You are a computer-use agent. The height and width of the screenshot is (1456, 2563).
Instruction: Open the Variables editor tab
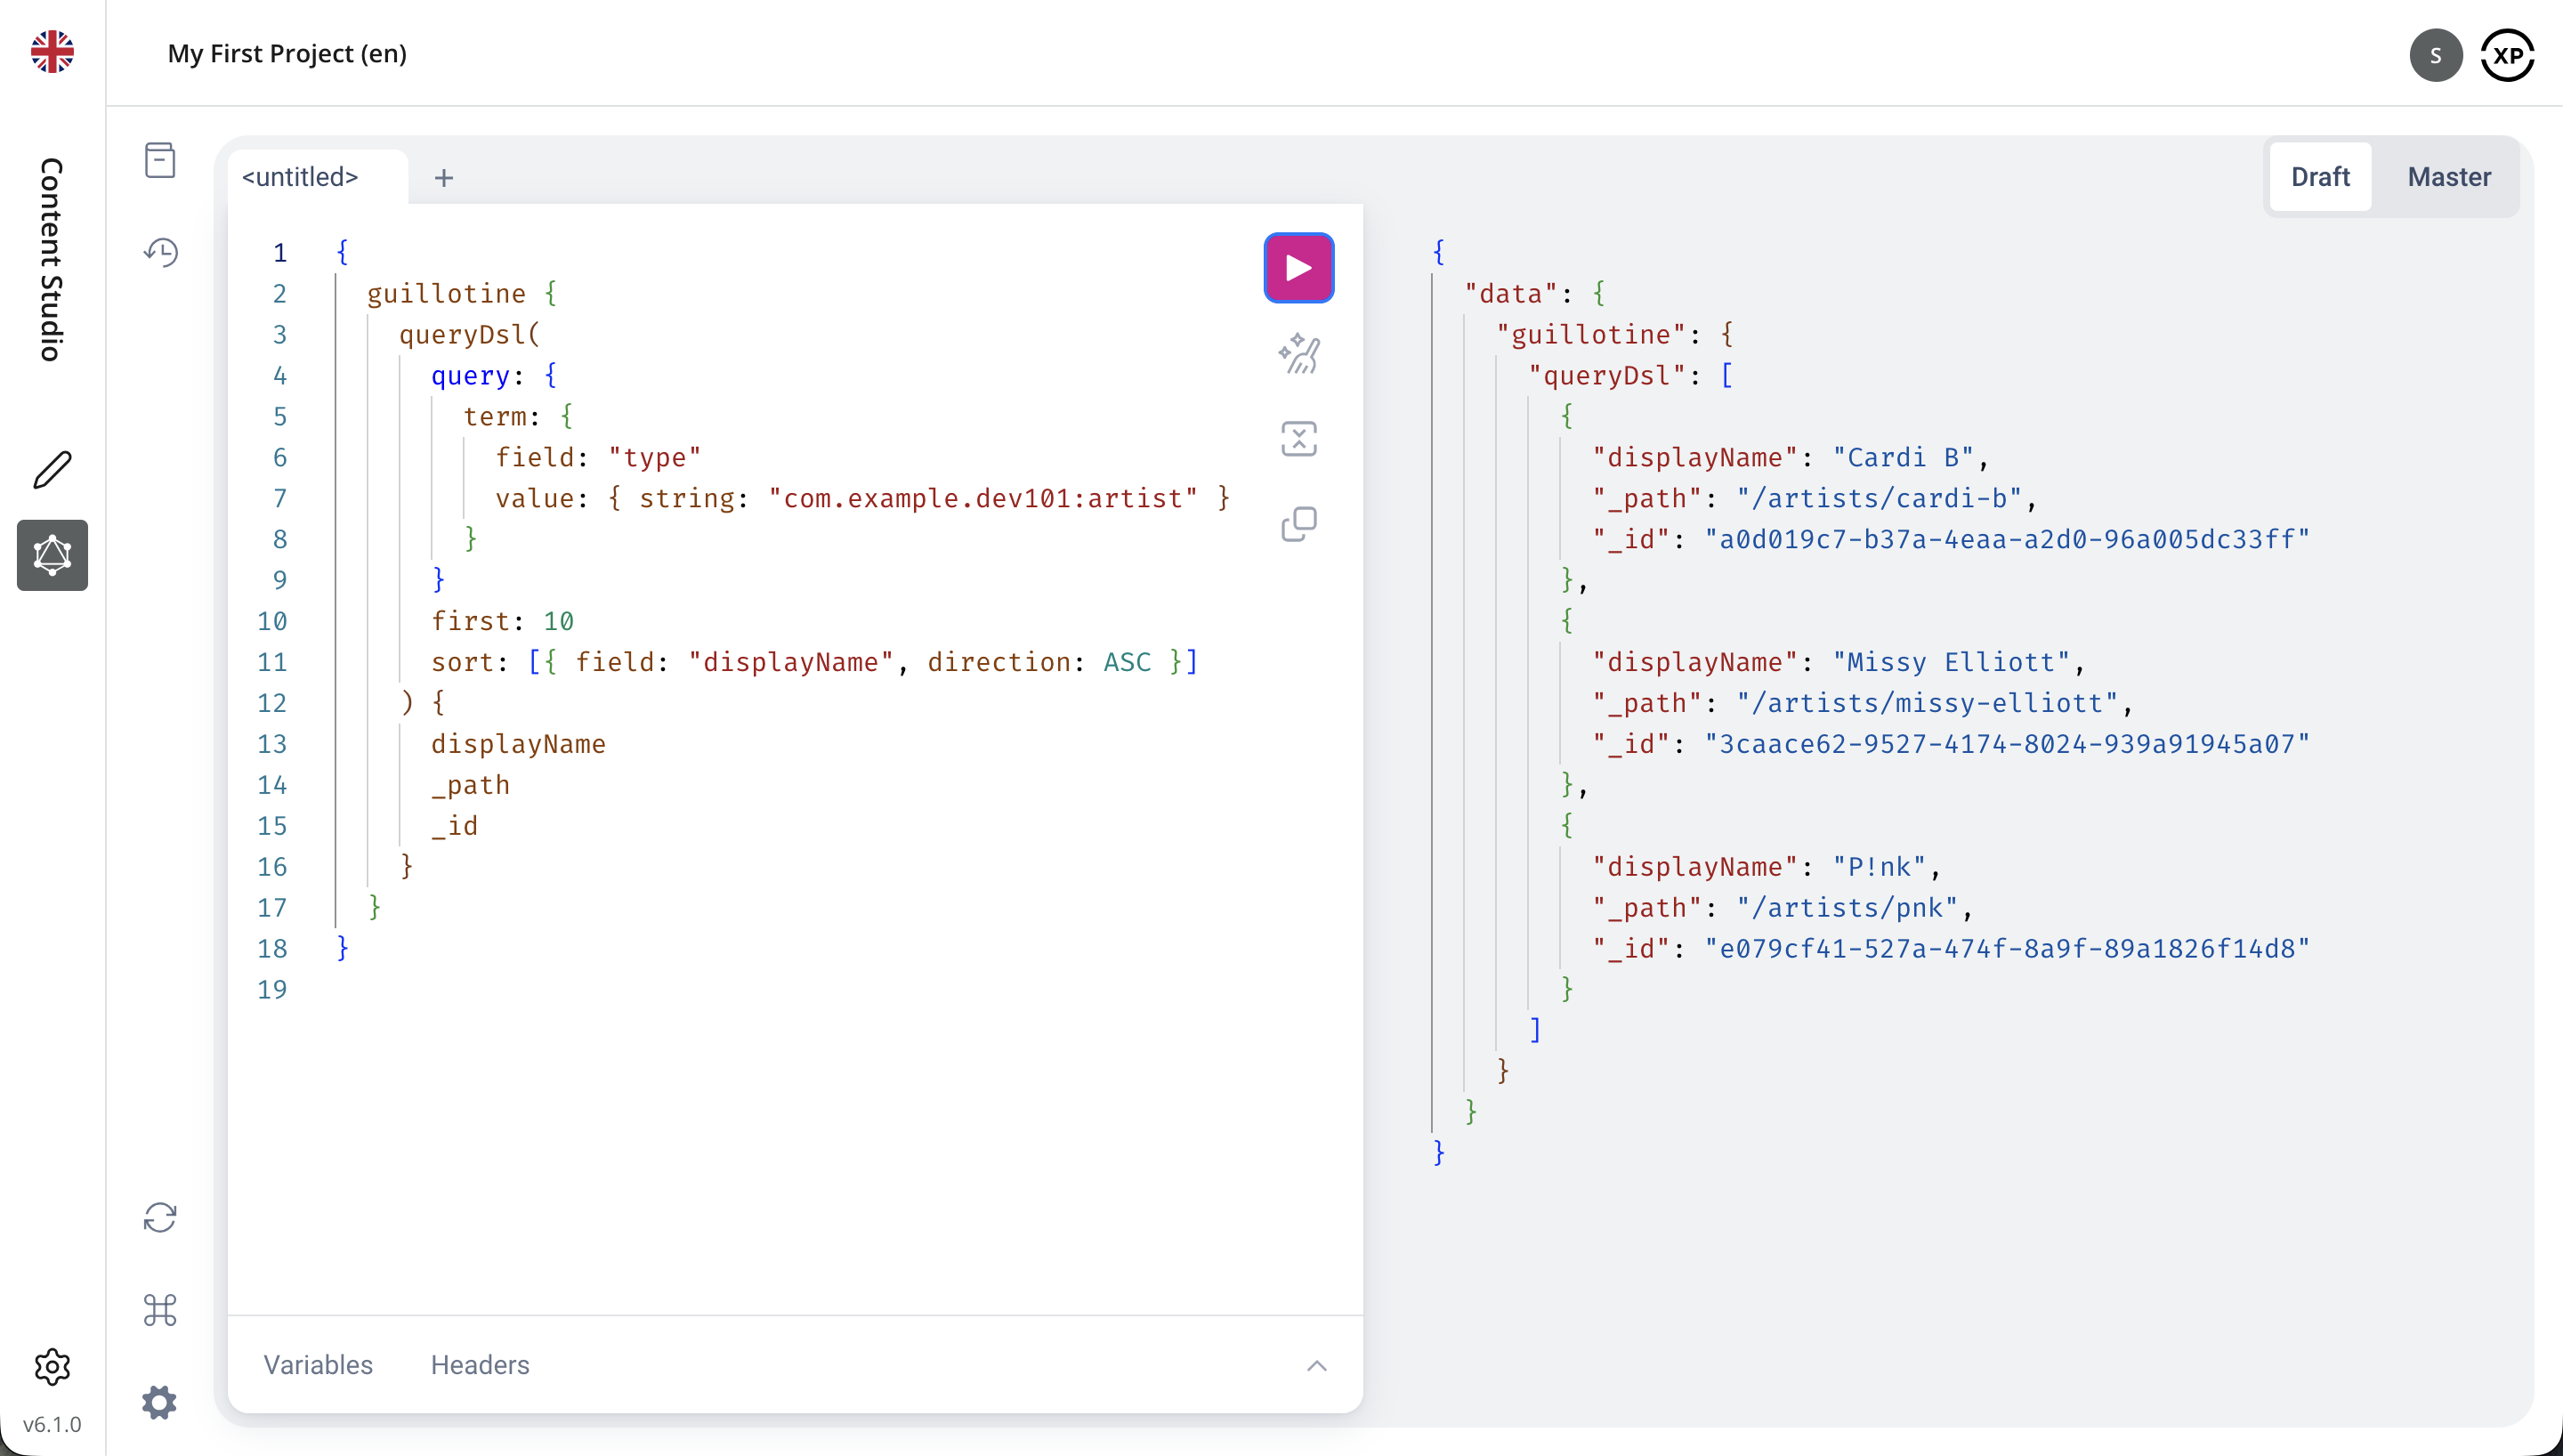click(318, 1365)
